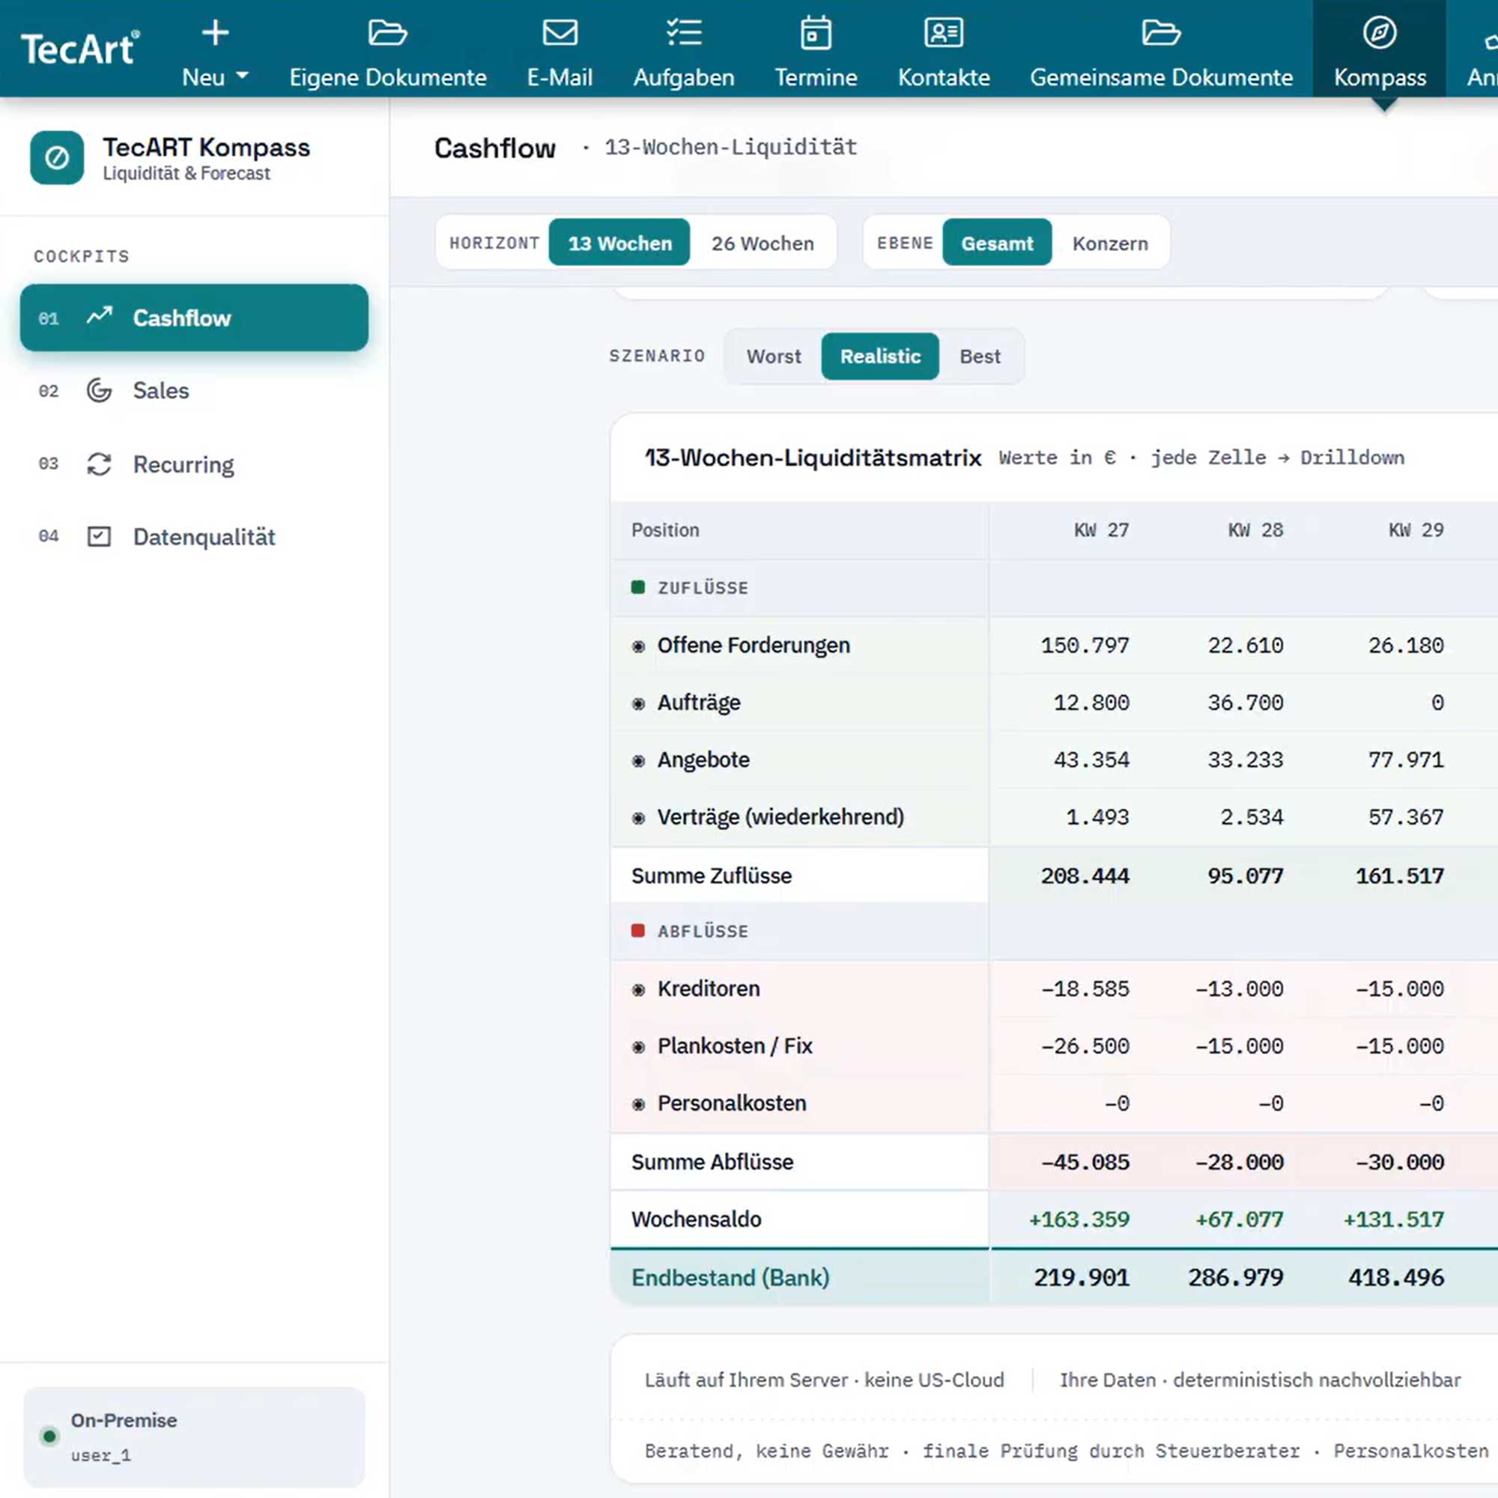Open Eigene Dokumente folder icon
The height and width of the screenshot is (1498, 1498).
click(x=387, y=32)
